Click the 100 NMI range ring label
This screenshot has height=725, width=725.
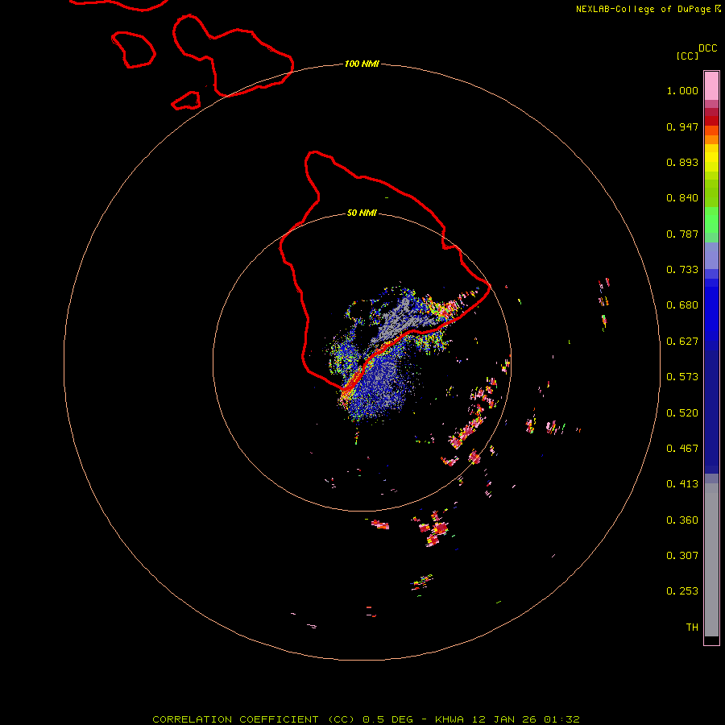(x=362, y=64)
